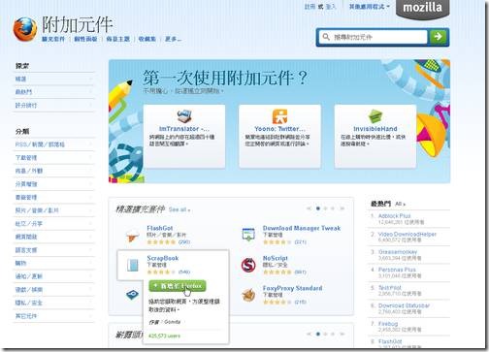Open Firebug in most popular list
Image resolution: width=489 pixels, height=352 pixels.
click(388, 324)
